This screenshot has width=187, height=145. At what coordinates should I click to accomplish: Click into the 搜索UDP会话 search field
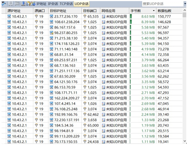point(163,4)
